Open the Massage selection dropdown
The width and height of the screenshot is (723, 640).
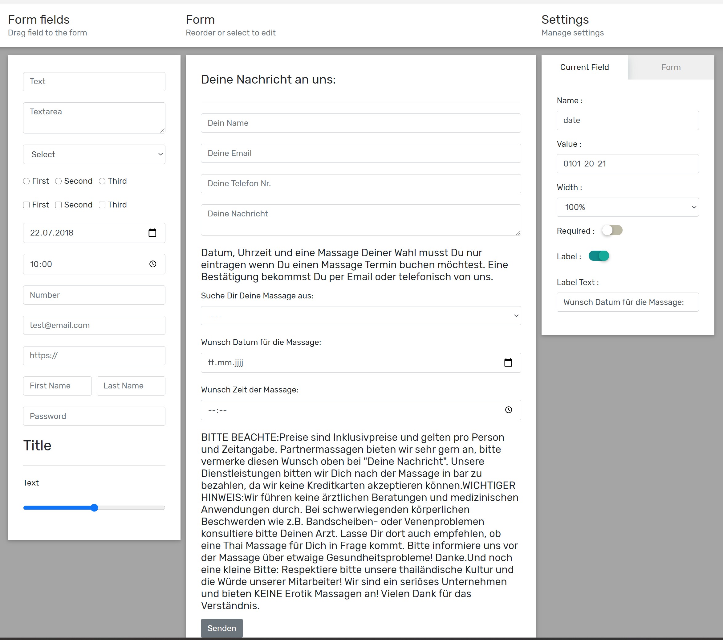click(360, 316)
